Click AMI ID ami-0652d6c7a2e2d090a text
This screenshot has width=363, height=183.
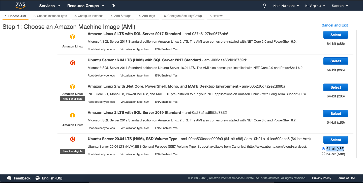(x=263, y=86)
